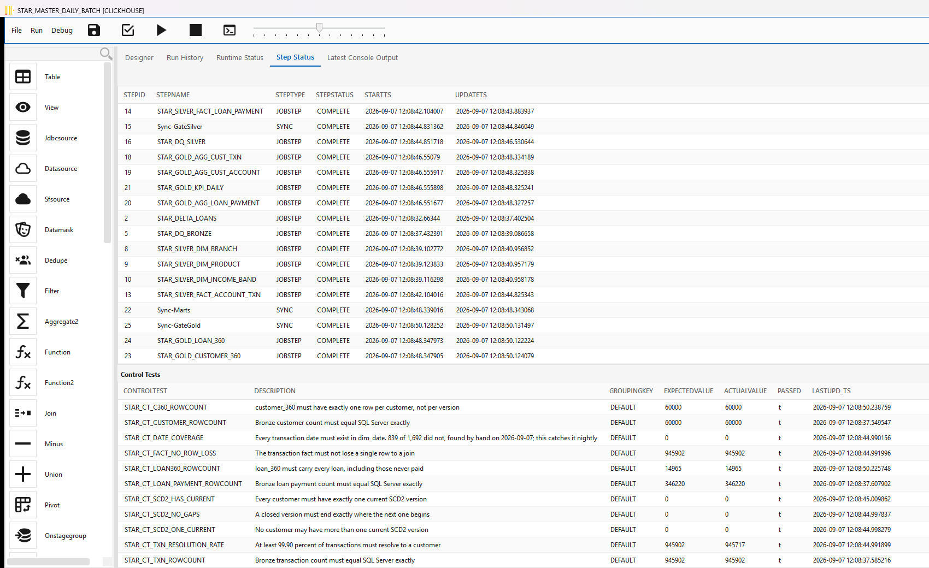929x568 pixels.
Task: Select the View eye icon
Action: (23, 108)
